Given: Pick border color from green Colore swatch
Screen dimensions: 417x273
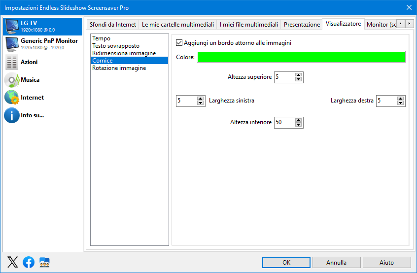Looking at the screenshot, I should tap(301, 57).
